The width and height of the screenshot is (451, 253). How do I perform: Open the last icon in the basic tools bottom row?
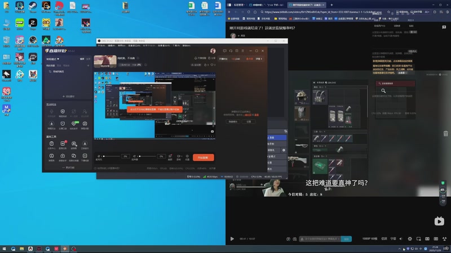[x=85, y=156]
